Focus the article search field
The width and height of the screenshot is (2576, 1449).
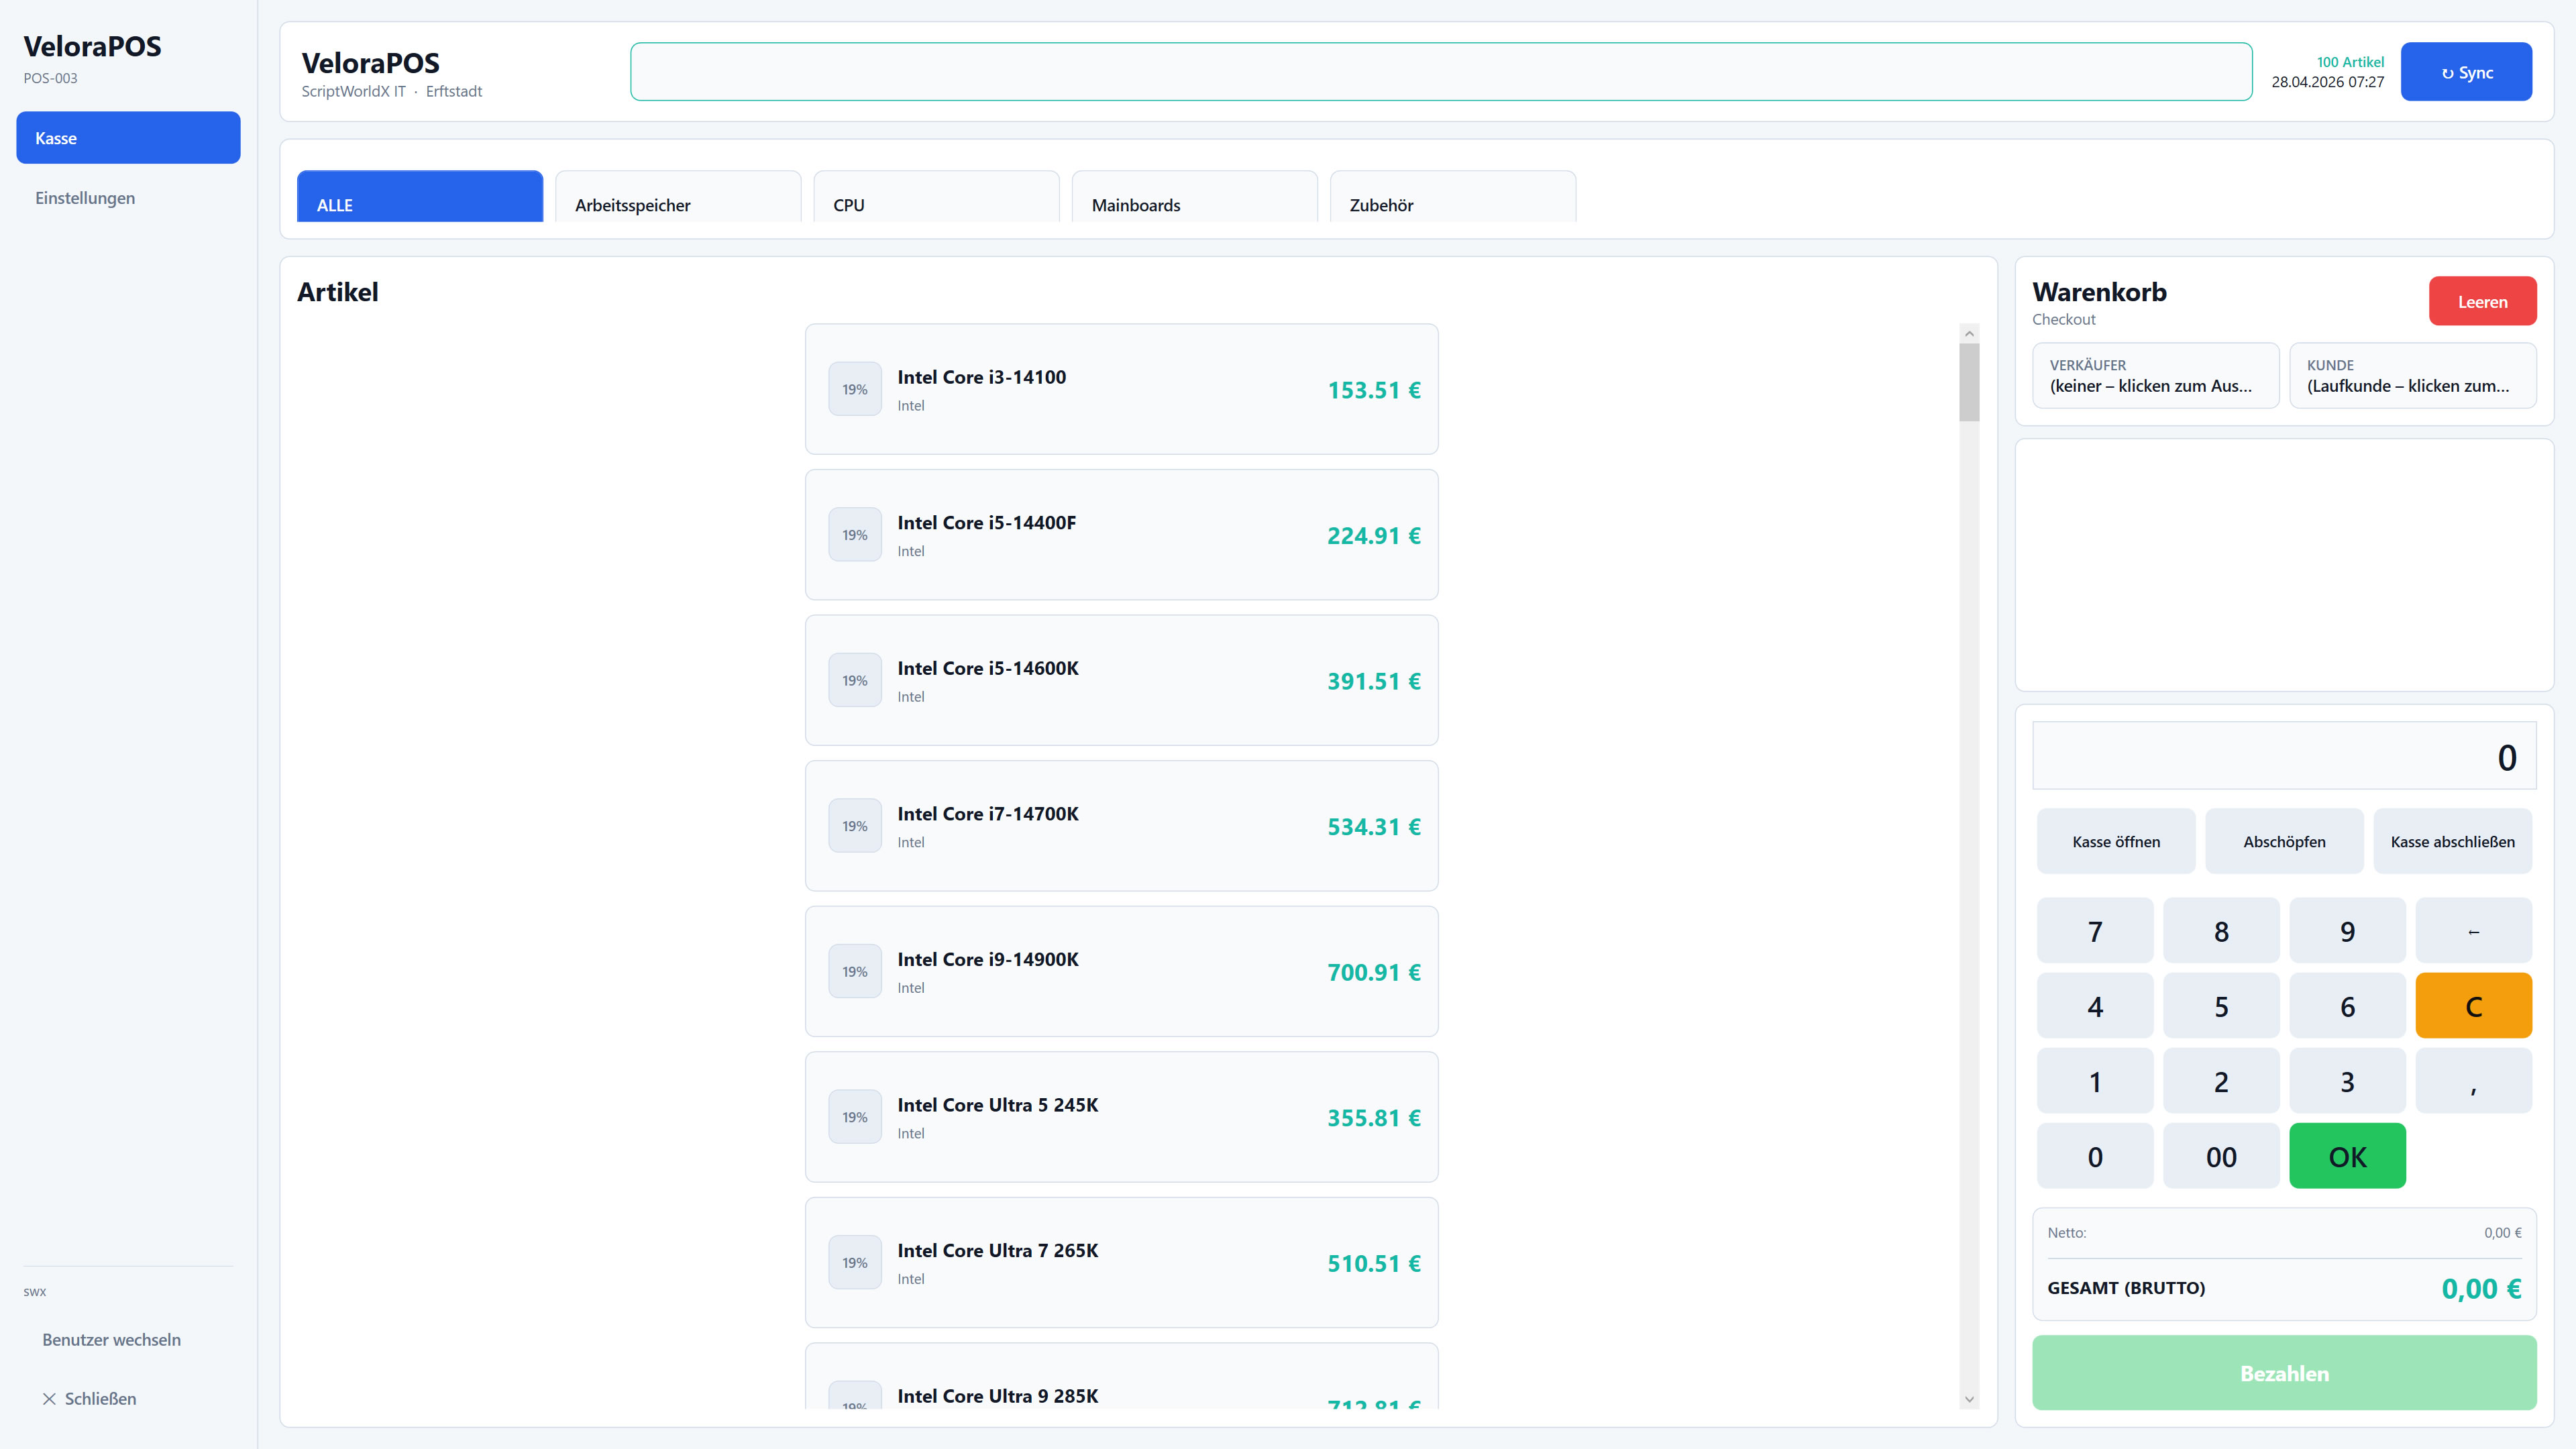(x=1441, y=72)
